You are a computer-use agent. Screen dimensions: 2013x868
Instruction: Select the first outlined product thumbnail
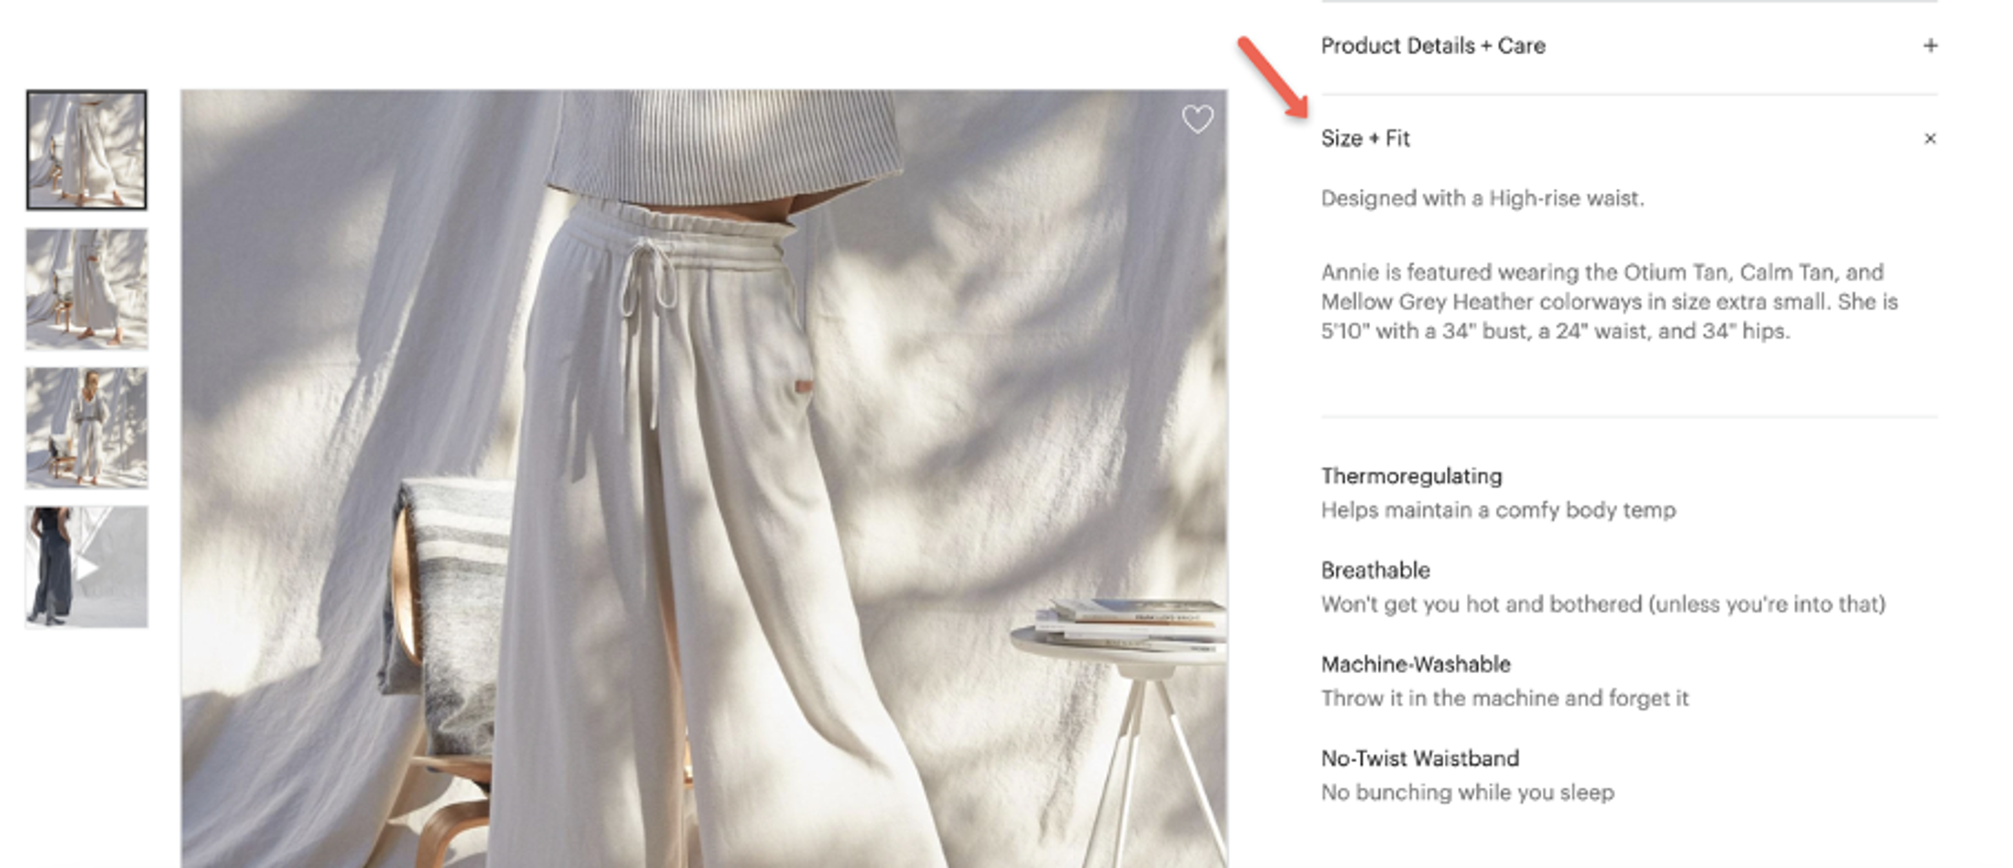(86, 150)
